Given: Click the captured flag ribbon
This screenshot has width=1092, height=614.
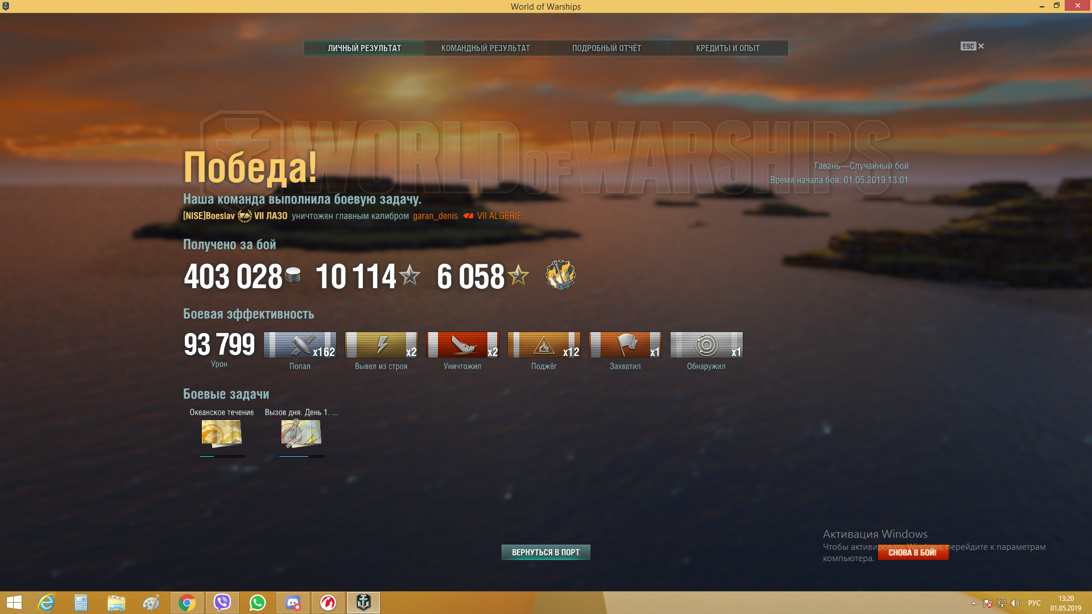Looking at the screenshot, I should pos(625,345).
